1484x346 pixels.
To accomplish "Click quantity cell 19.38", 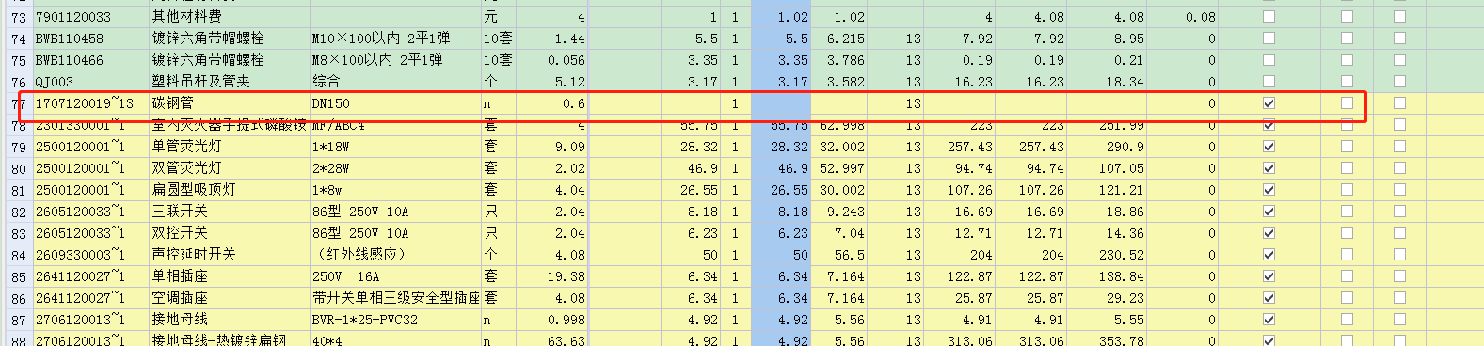I will [551, 276].
